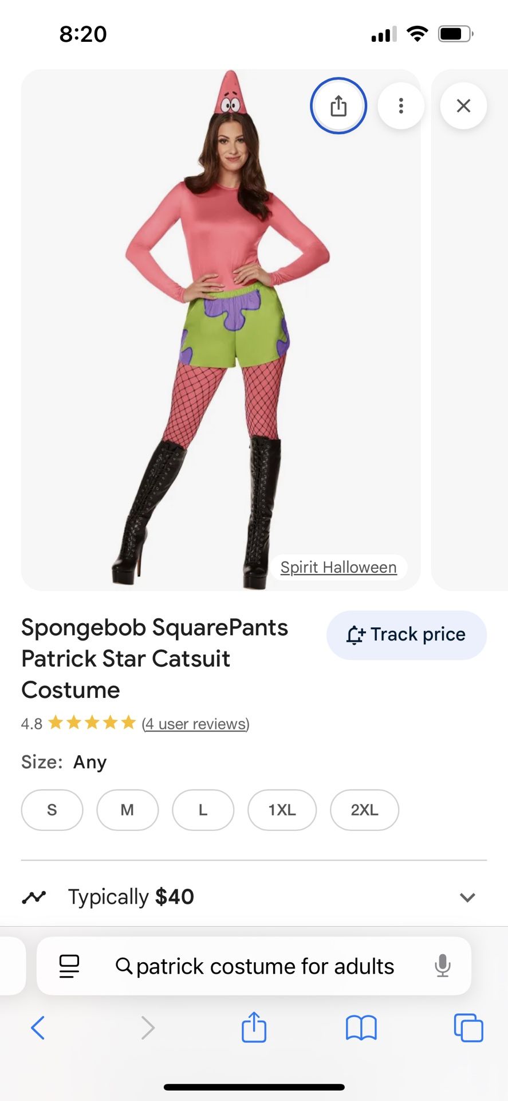This screenshot has width=508, height=1101.
Task: Tap the Track price button
Action: 407,635
